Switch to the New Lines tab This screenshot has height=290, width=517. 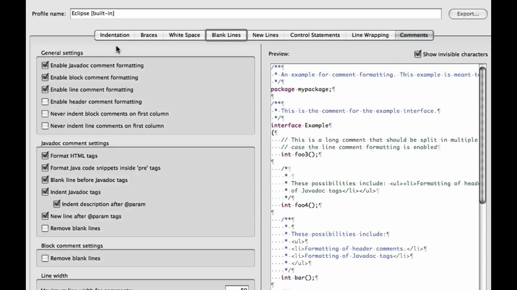[x=265, y=35]
